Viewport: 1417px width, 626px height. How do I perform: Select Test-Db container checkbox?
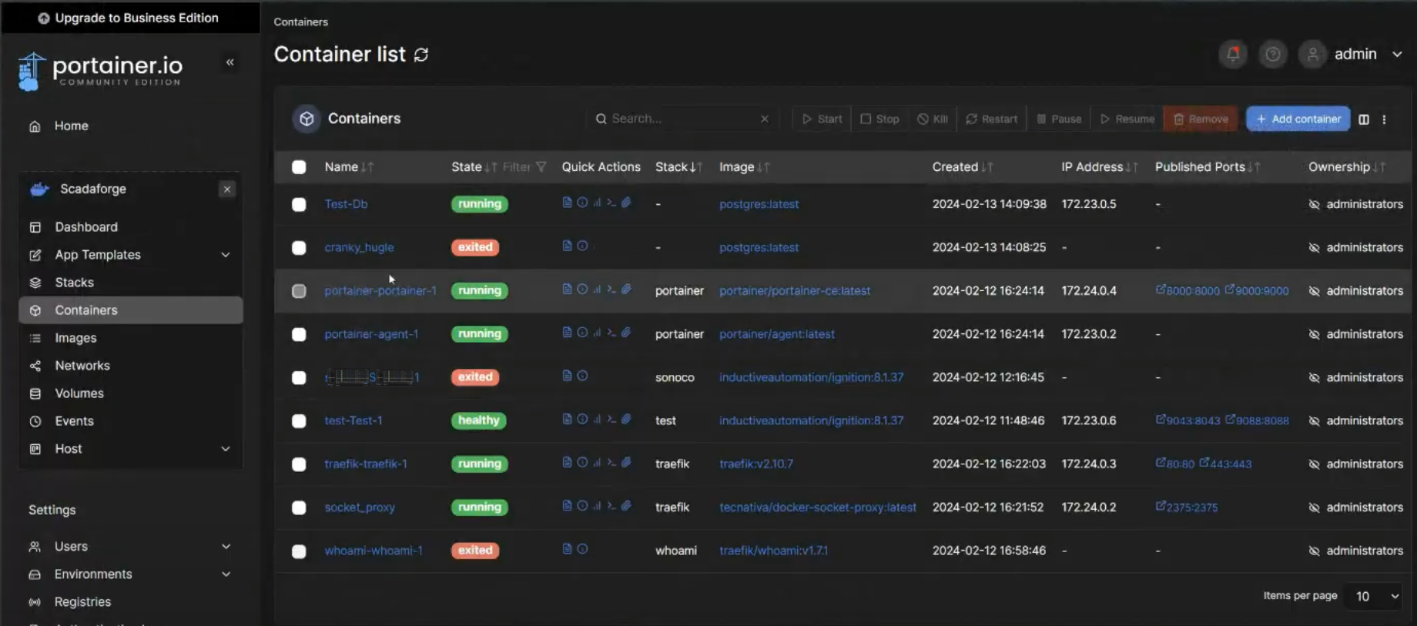tap(299, 204)
